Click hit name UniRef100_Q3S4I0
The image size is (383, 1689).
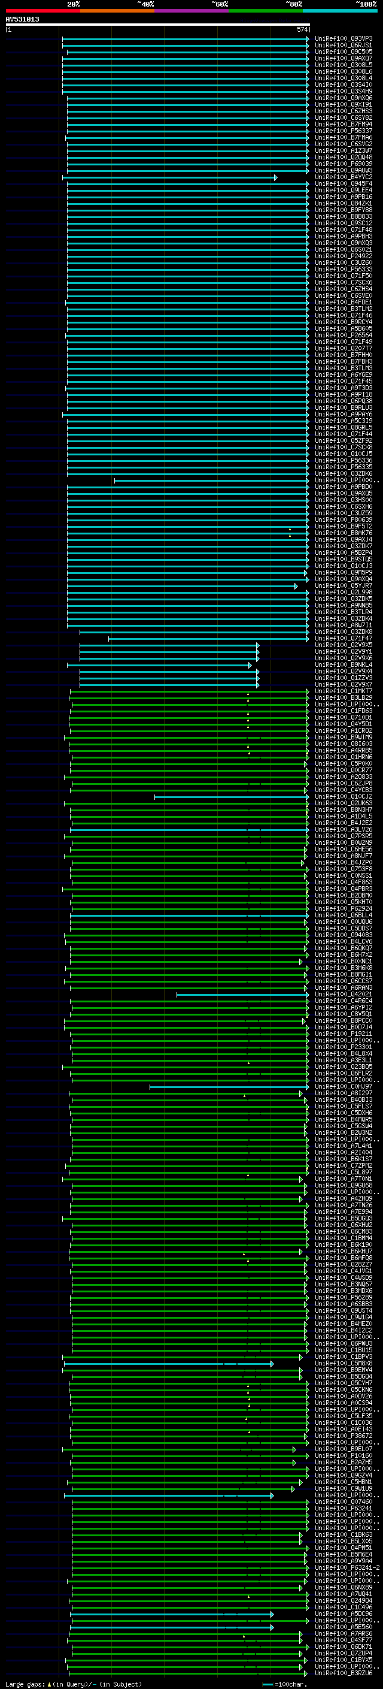point(344,84)
